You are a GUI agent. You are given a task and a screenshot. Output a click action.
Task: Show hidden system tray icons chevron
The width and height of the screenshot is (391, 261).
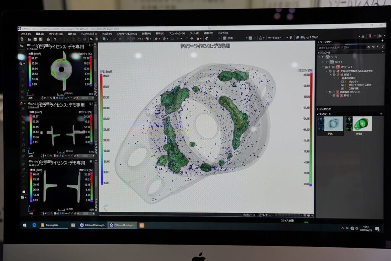343,228
